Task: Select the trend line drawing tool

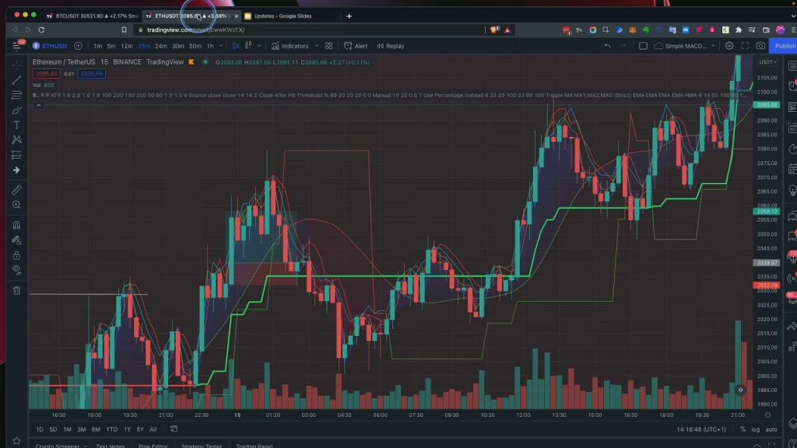Action: 16,80
